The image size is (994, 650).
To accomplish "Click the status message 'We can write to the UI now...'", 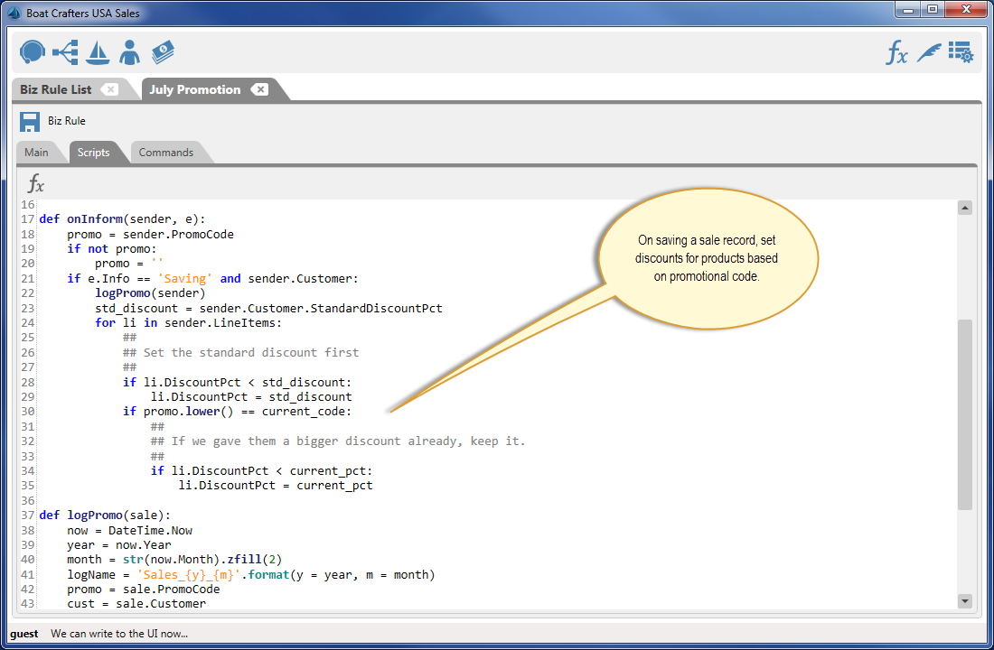I will click(x=119, y=634).
